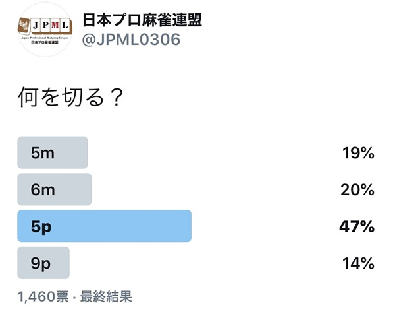
Task: Click the 5p option label text
Action: (41, 227)
